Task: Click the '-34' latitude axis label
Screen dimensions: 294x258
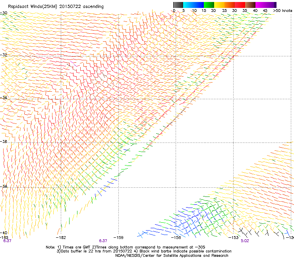Action: click(4, 98)
